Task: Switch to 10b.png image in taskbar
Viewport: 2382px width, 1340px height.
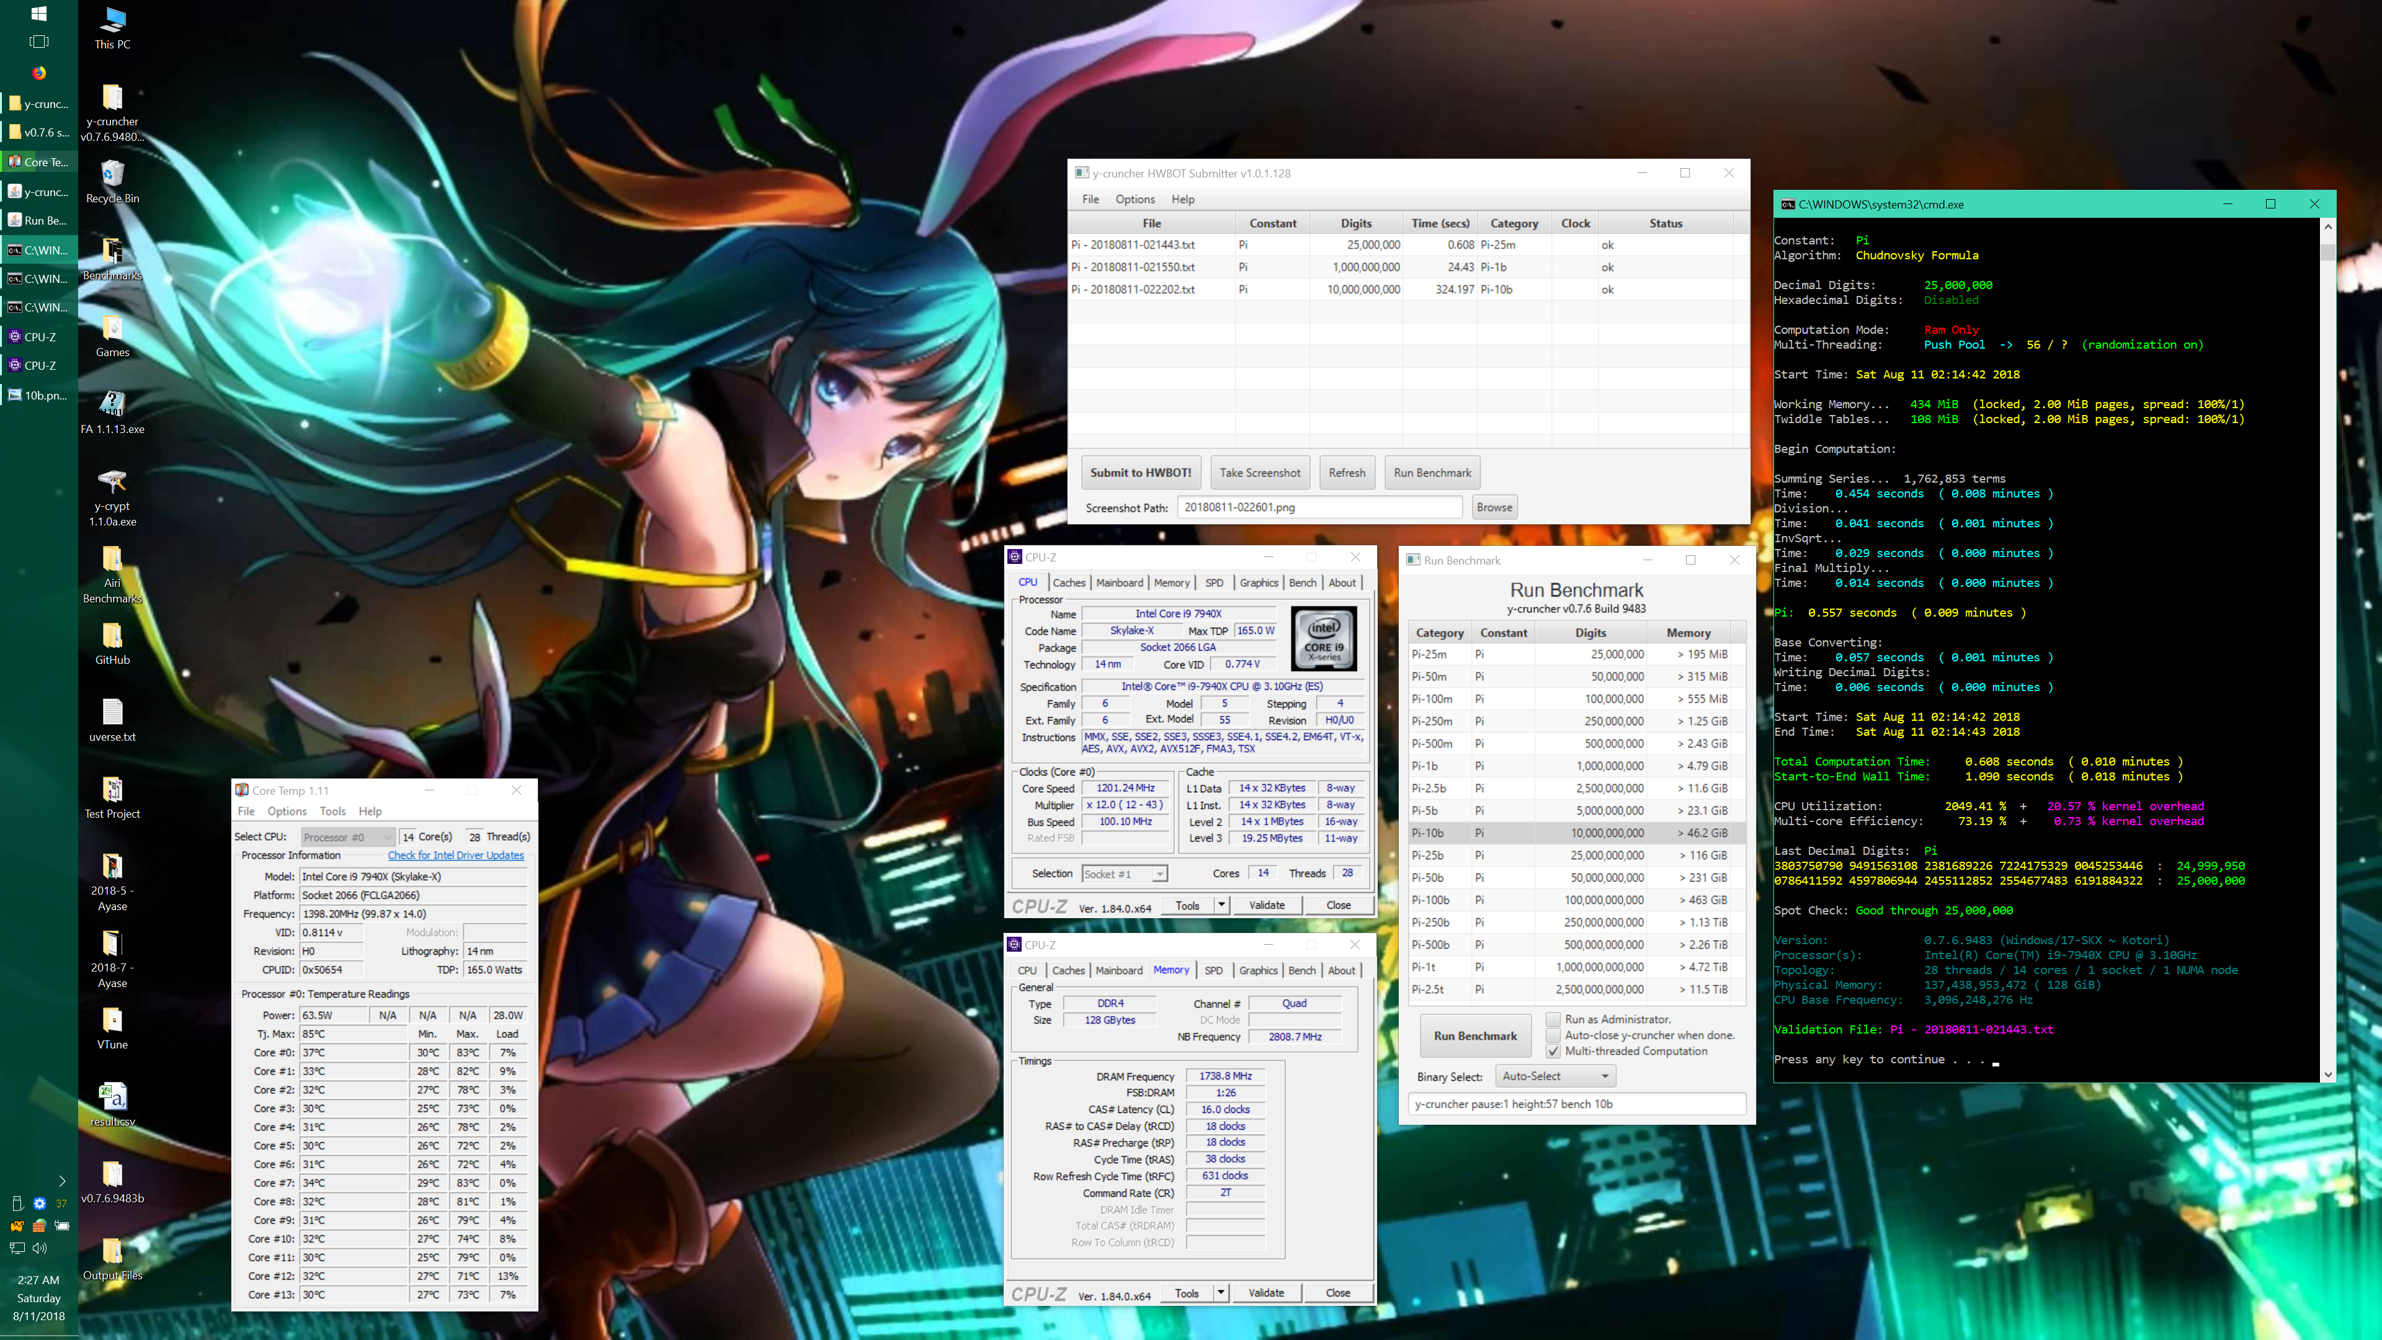Action: tap(39, 395)
